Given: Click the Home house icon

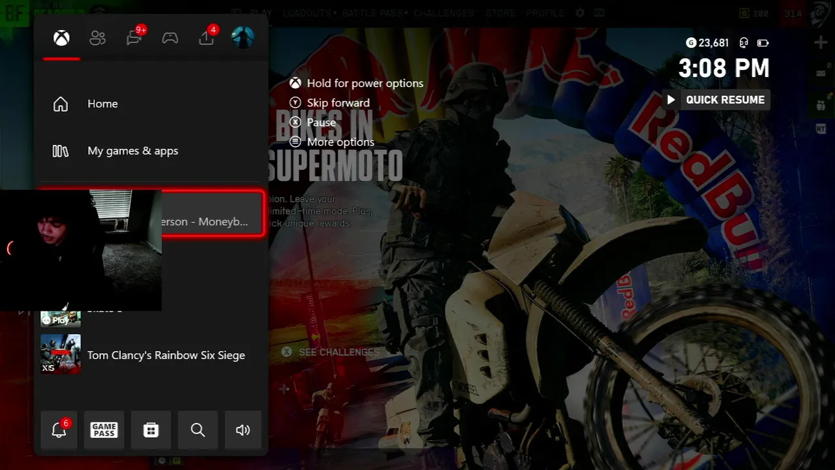Looking at the screenshot, I should tap(61, 104).
